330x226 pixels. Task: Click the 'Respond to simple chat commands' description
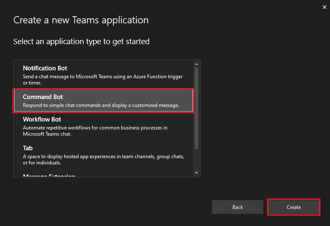(x=101, y=105)
